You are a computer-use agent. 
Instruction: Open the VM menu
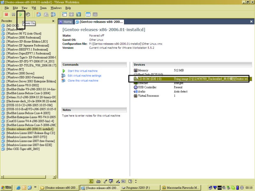pyautogui.click(x=34, y=8)
